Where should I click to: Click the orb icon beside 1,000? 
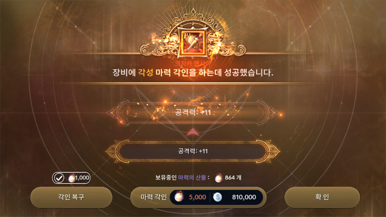72,178
